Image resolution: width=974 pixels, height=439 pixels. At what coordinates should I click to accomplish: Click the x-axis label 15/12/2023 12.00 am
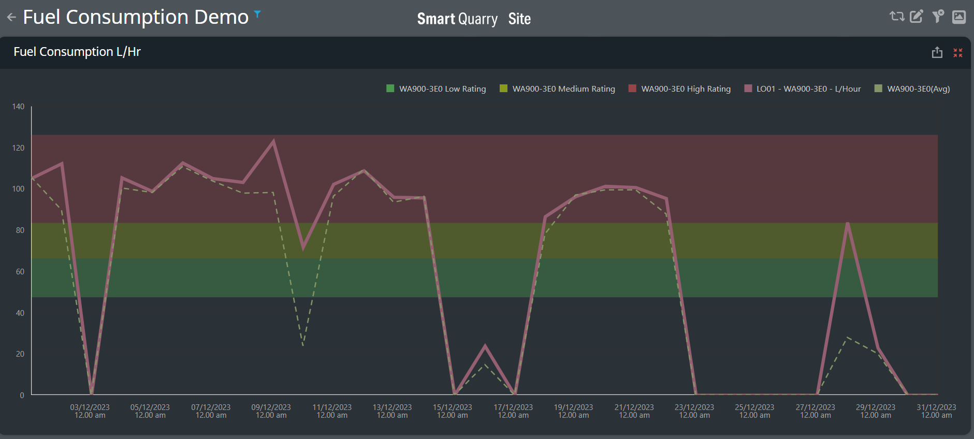pos(453,411)
